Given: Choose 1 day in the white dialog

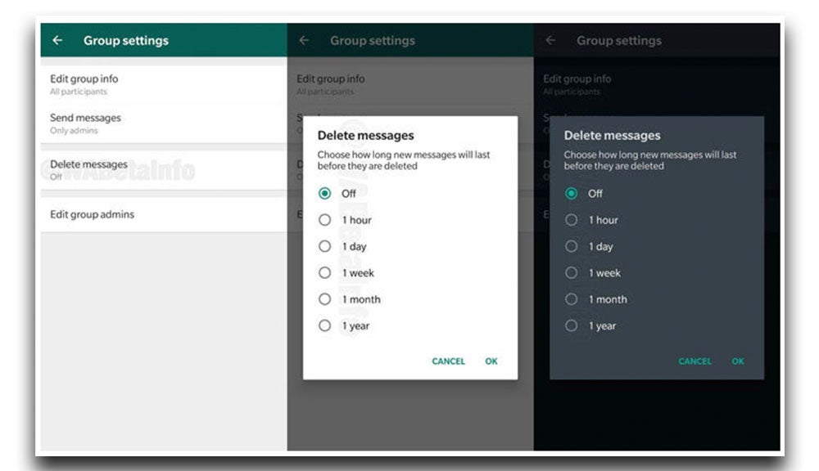Looking at the screenshot, I should 325,246.
